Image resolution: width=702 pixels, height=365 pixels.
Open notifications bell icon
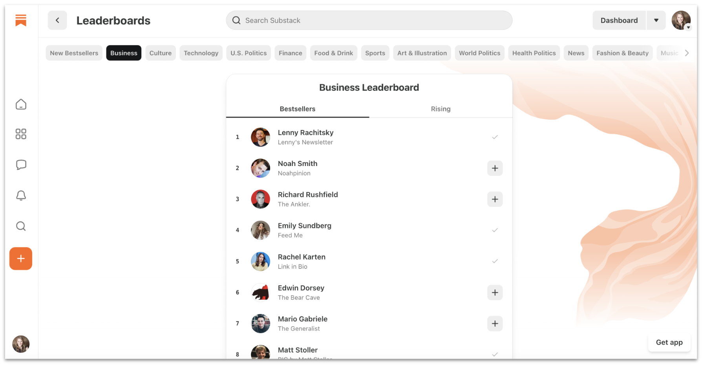coord(21,195)
